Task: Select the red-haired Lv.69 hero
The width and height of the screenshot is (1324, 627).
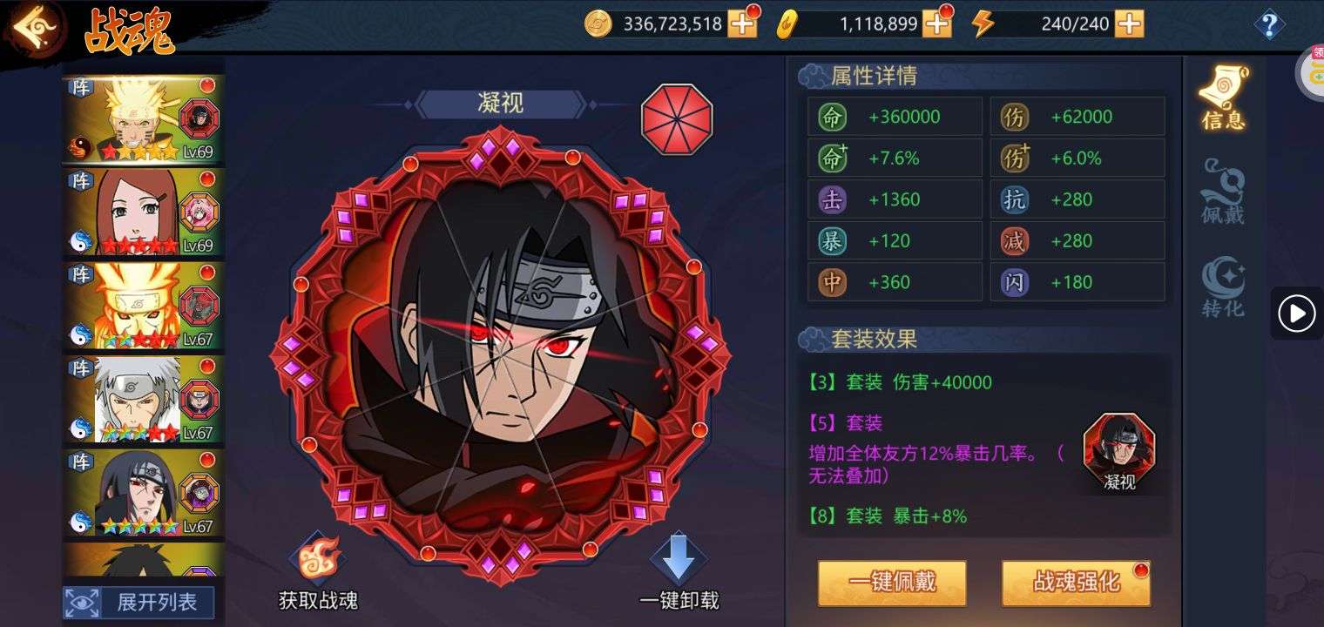Action: click(144, 213)
